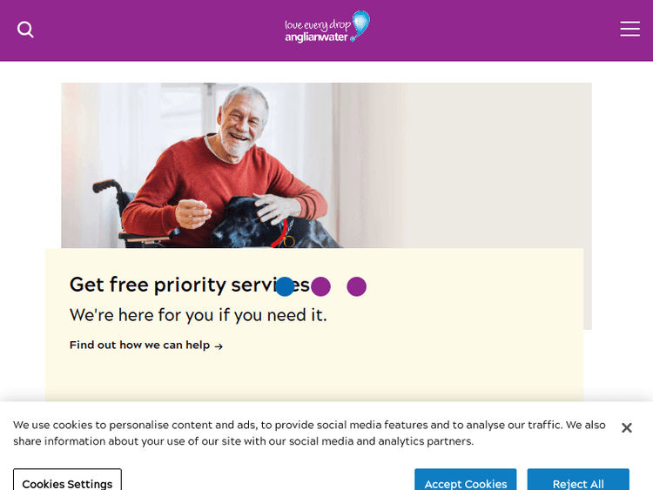
Task: Jump to the third carousel slide dot
Action: (356, 286)
